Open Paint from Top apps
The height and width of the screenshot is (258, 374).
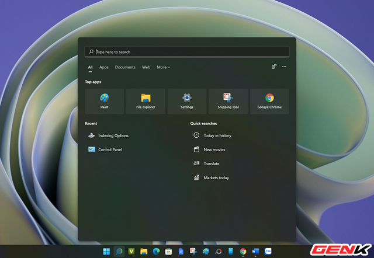[104, 101]
